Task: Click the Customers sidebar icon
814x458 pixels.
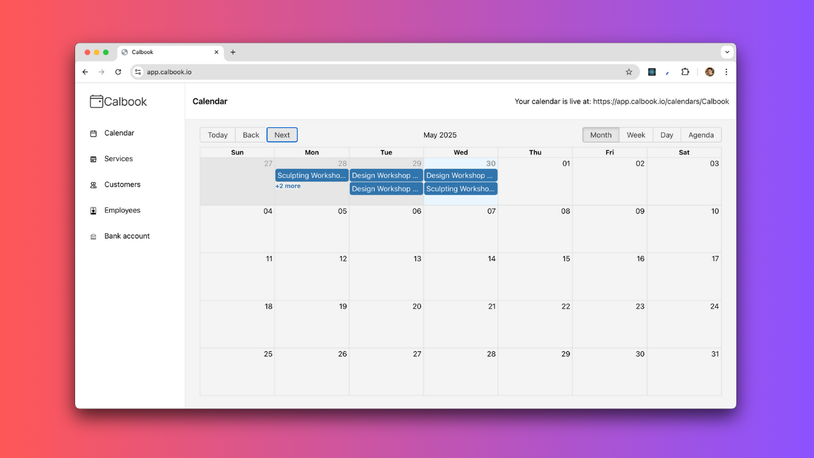Action: (x=93, y=185)
